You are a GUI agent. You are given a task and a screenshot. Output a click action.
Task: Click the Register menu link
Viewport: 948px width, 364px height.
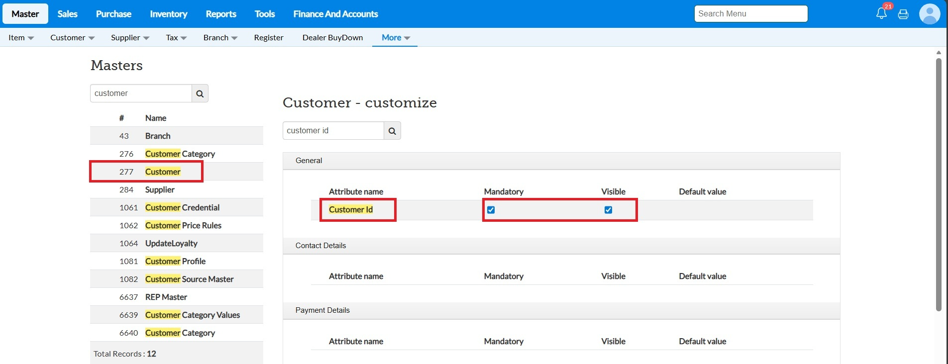click(x=268, y=38)
